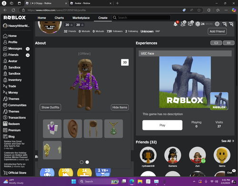Open the purple shirt item thumbnail
The width and height of the screenshot is (238, 186).
pos(52,128)
